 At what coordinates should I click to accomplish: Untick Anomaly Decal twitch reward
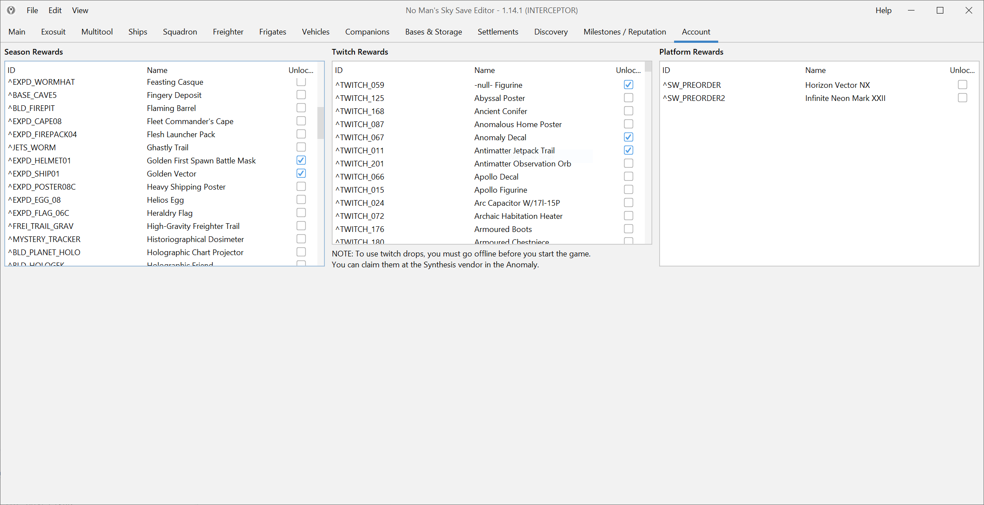(628, 137)
